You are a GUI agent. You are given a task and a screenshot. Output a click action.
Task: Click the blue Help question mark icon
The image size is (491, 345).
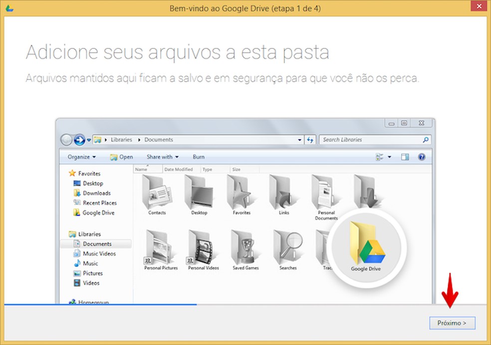pyautogui.click(x=422, y=157)
